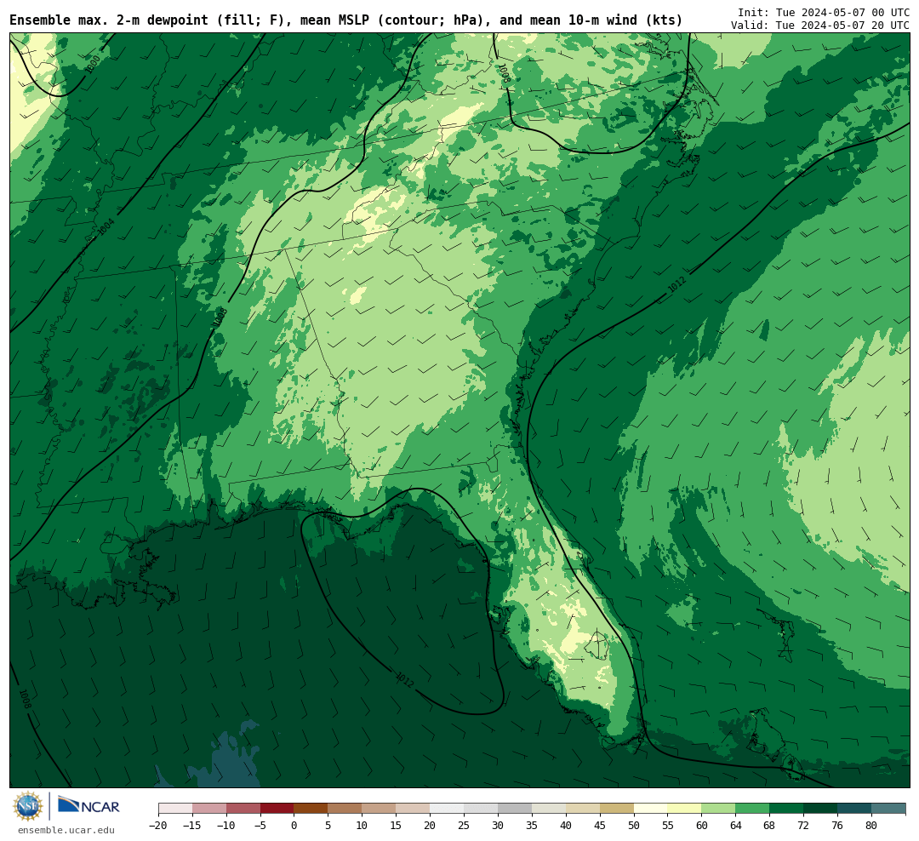Pick the 68 to 72 dark green swatch
The height and width of the screenshot is (841, 919).
pos(787,809)
